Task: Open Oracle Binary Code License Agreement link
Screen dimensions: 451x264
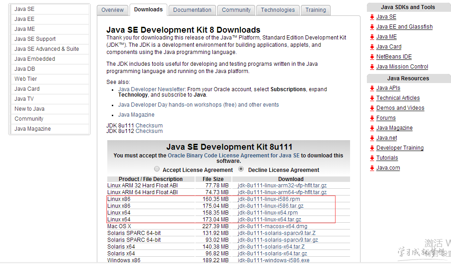Action: click(234, 155)
